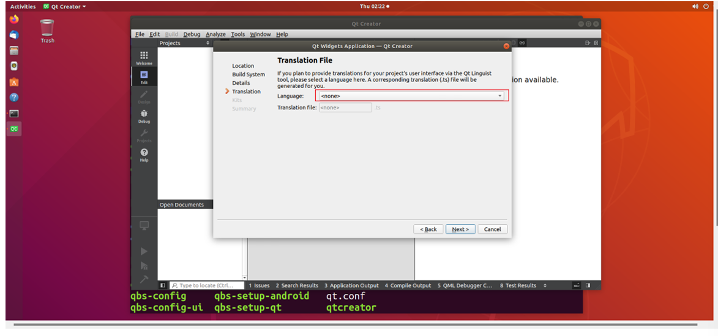
Task: Click the Back button
Action: [428, 230]
